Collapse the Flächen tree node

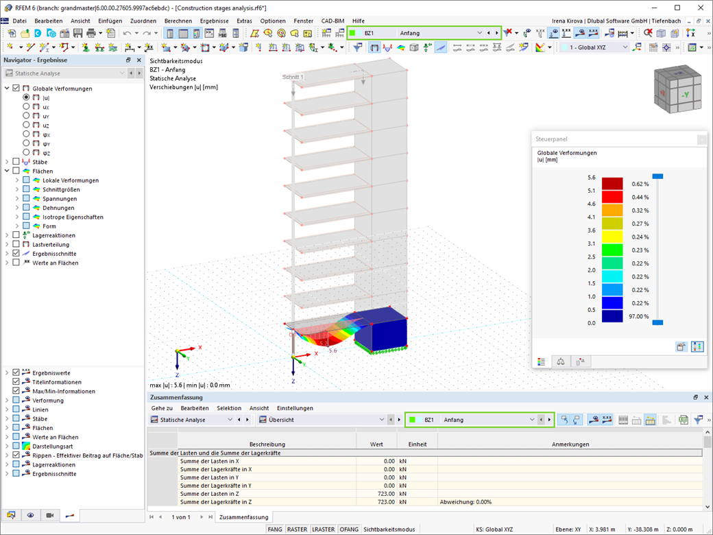[7, 171]
